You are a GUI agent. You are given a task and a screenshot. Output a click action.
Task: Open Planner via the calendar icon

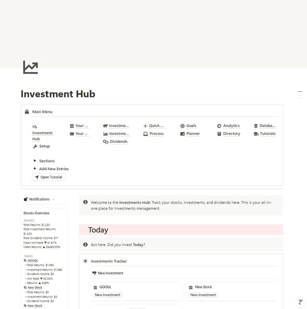[182, 134]
